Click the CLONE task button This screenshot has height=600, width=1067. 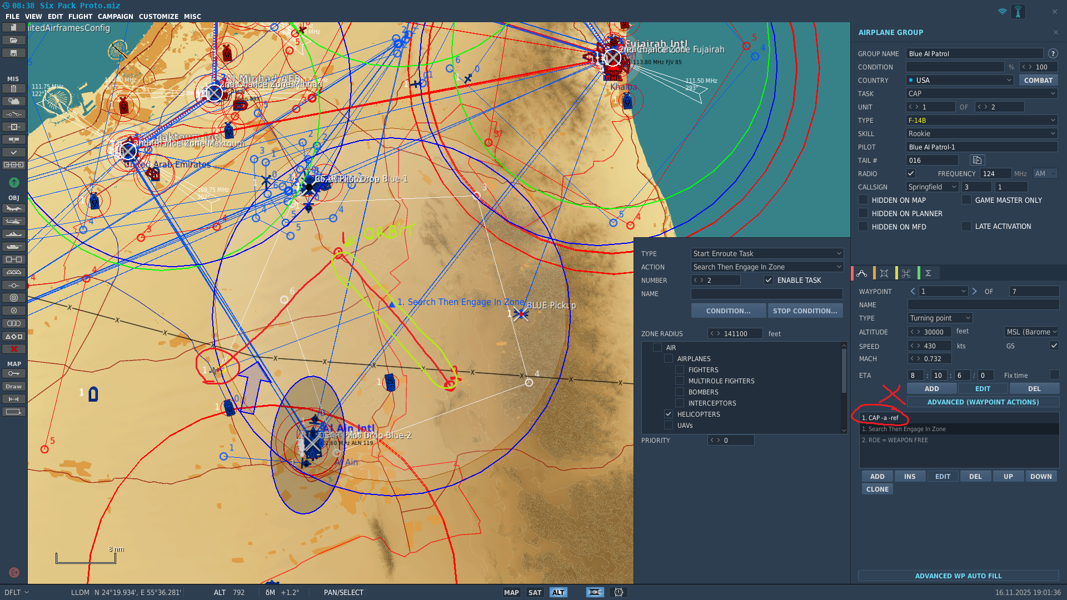coord(877,489)
